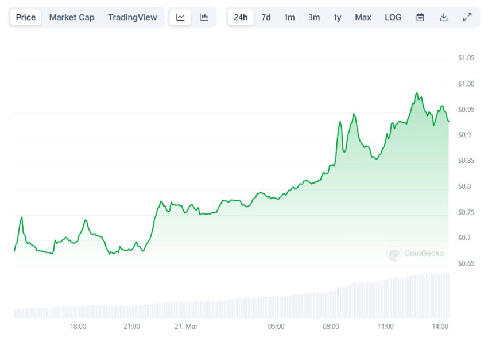Switch to the Market Cap tab
The height and width of the screenshot is (342, 488).
(x=72, y=17)
